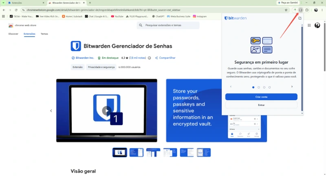Select fourth intro slide dot
Image resolution: width=326 pixels, height=176 pixels.
pyautogui.click(x=269, y=87)
